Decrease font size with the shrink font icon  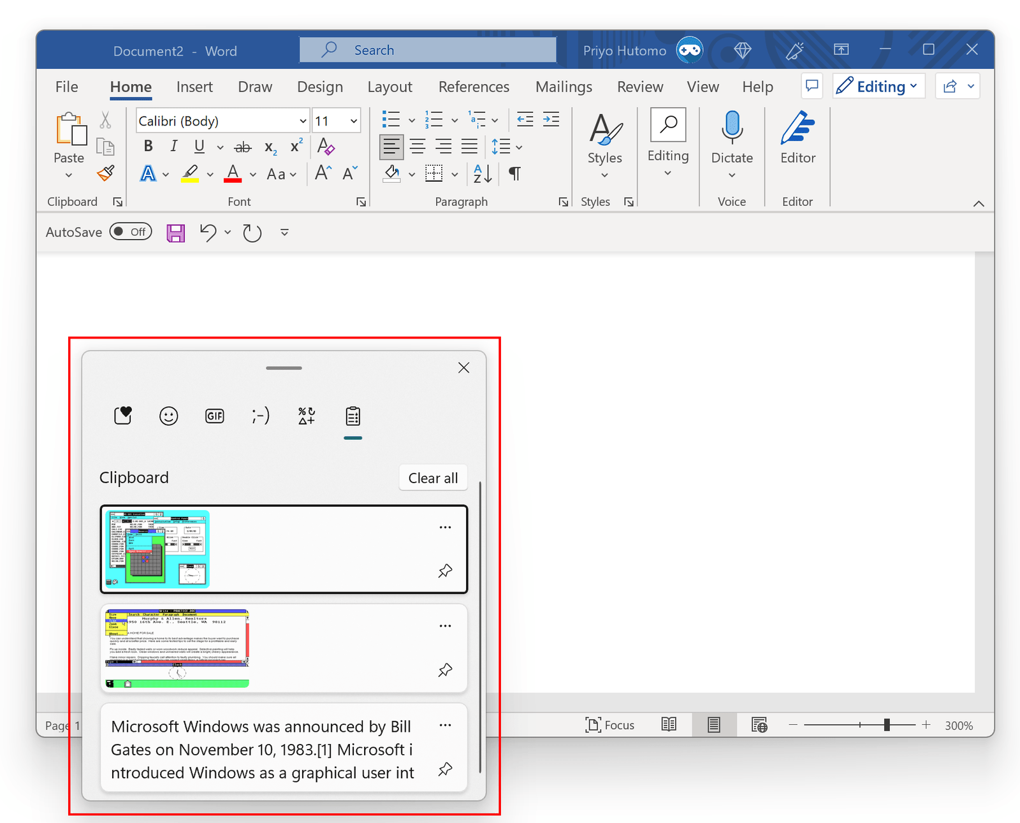click(x=350, y=173)
